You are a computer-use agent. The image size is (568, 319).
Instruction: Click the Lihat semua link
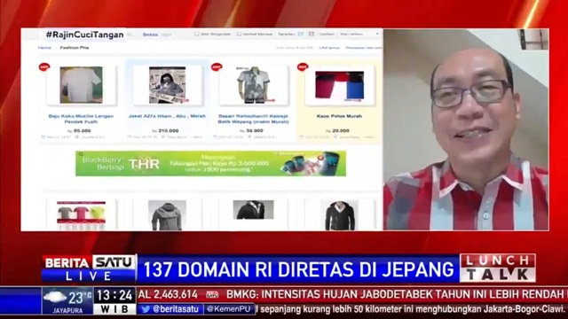tap(329, 48)
